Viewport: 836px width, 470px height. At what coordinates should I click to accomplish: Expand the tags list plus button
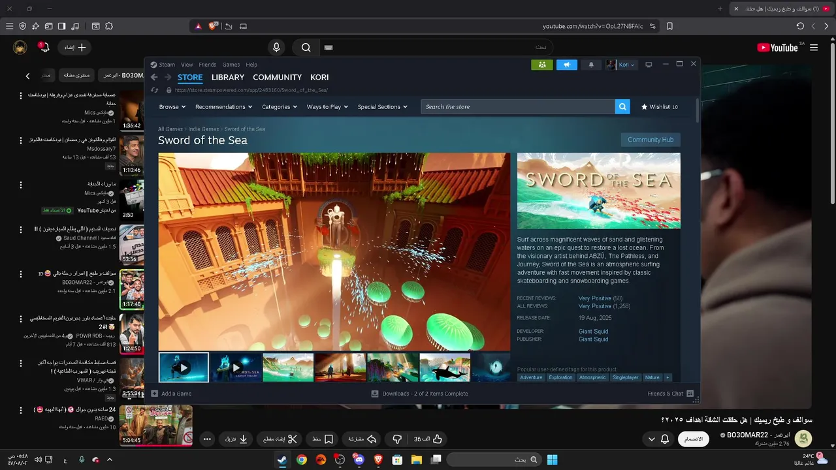tap(667, 377)
